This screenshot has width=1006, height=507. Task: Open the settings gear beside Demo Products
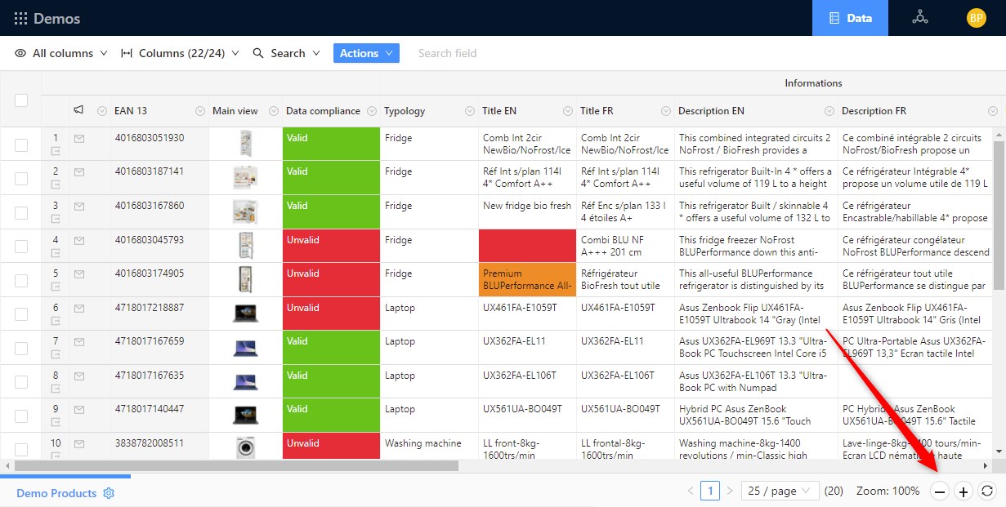(109, 493)
